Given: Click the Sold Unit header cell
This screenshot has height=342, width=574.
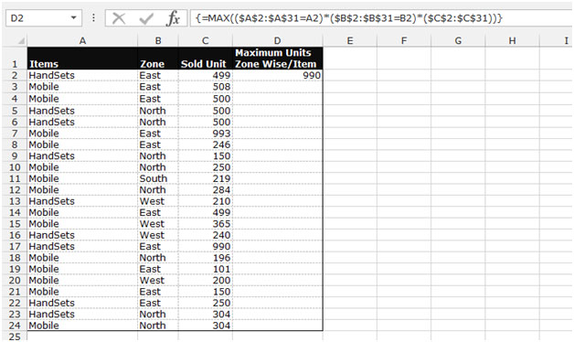Looking at the screenshot, I should (206, 59).
